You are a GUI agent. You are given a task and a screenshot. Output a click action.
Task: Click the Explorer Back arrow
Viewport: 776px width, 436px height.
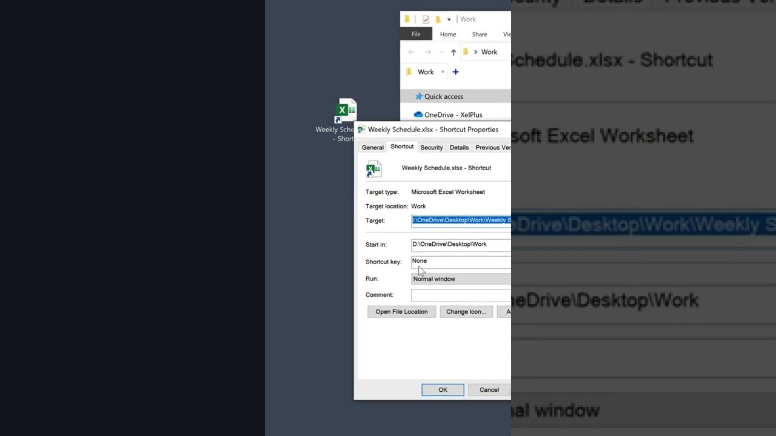click(412, 52)
